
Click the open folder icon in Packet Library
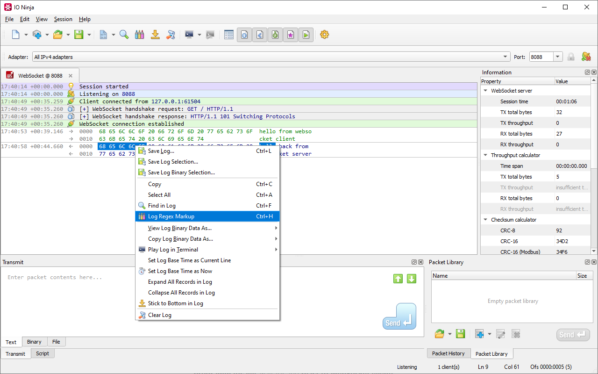pyautogui.click(x=439, y=334)
